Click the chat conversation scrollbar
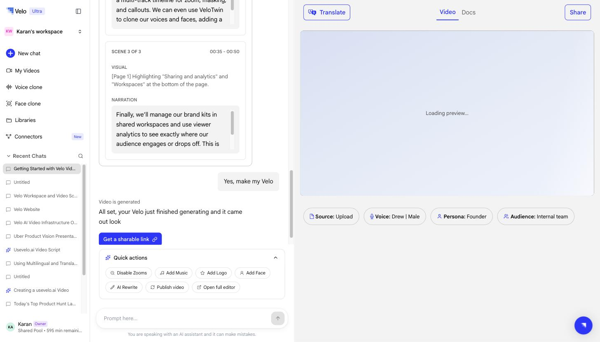The image size is (600, 342). pos(291,204)
